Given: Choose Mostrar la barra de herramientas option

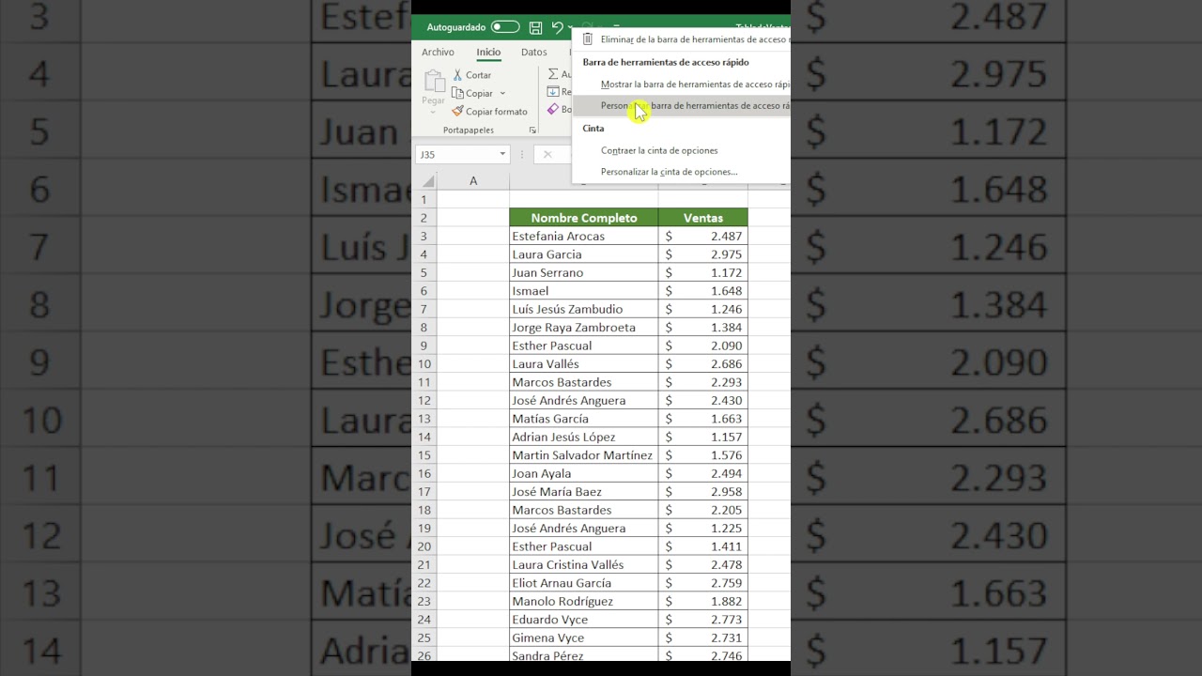Looking at the screenshot, I should tap(693, 84).
